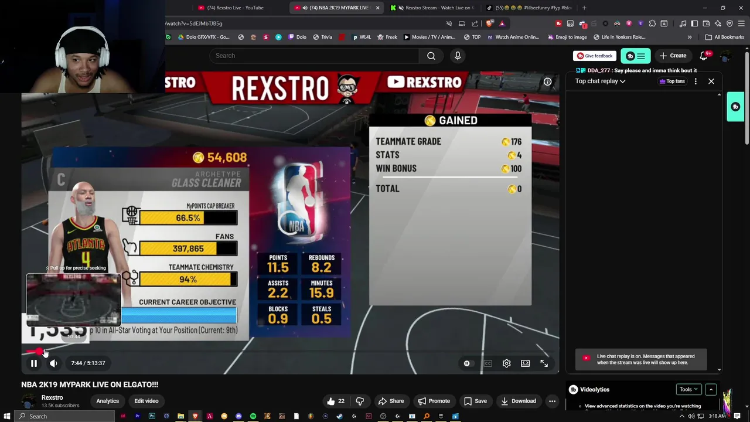Open the video info card icon

click(x=547, y=82)
